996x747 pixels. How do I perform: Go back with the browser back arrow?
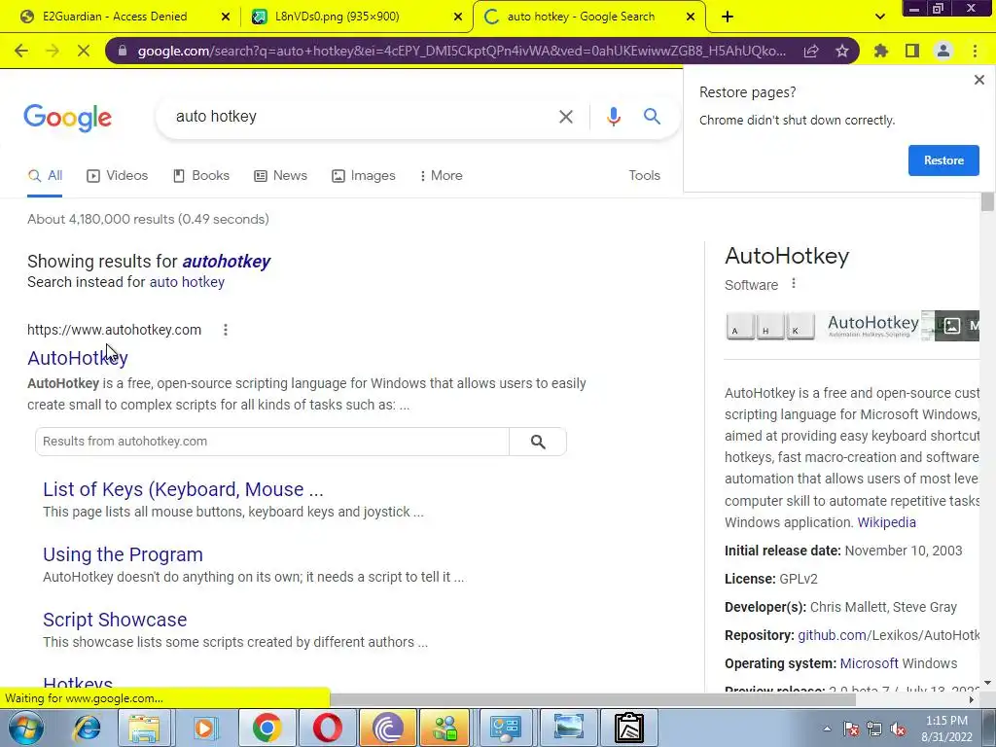pos(21,51)
